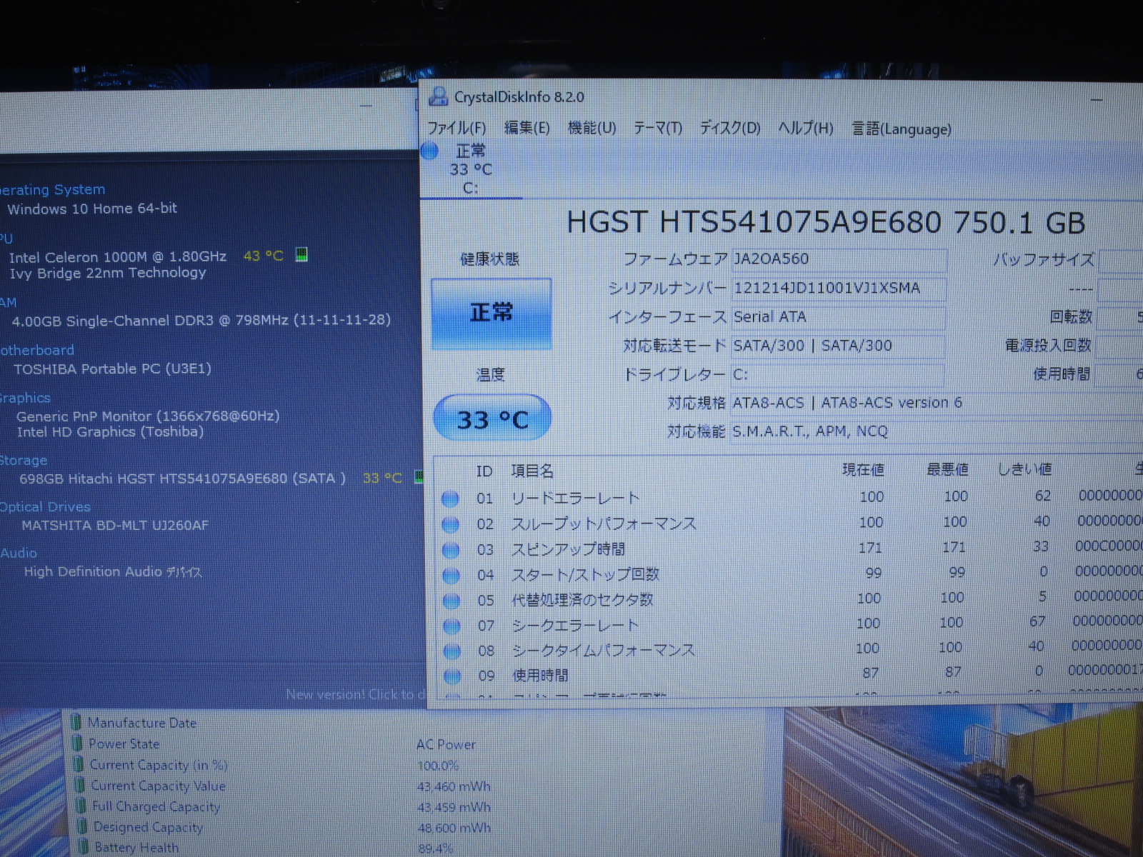Click the battery icon beside Power State
This screenshot has height=857, width=1143.
click(77, 743)
